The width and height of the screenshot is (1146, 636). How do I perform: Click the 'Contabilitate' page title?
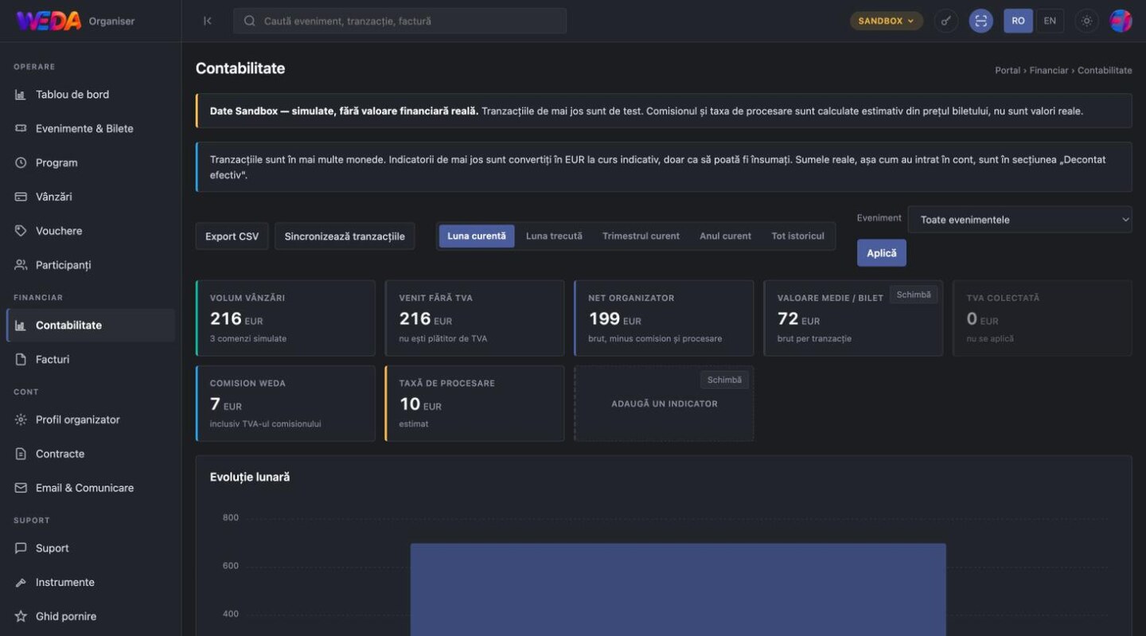[240, 68]
